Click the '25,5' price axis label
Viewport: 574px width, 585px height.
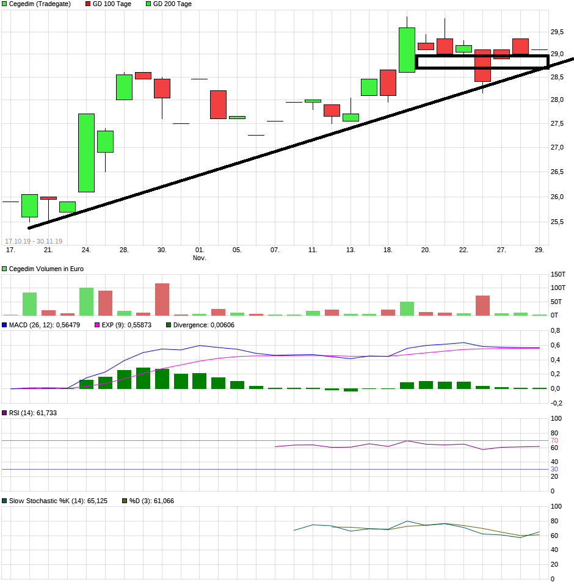click(558, 222)
